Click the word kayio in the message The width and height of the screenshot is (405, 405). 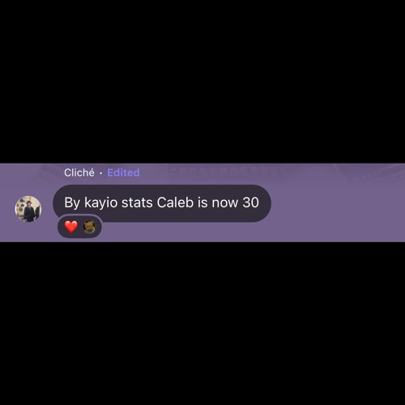tap(100, 203)
